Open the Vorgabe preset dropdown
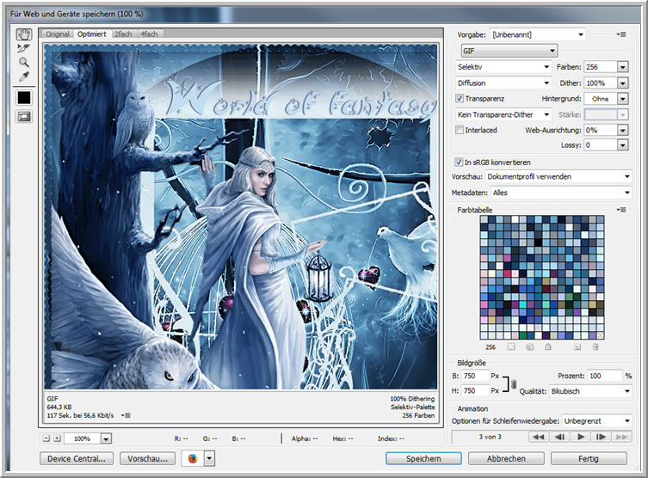The image size is (648, 478). tap(538, 34)
